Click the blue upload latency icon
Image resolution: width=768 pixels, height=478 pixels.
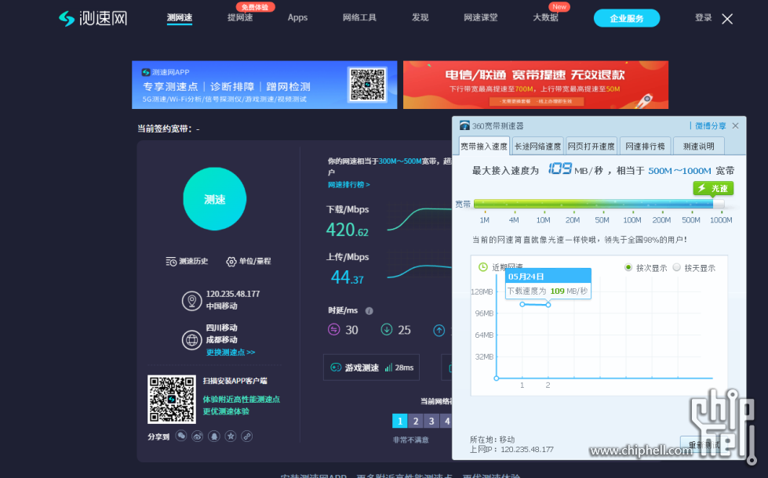coord(439,330)
